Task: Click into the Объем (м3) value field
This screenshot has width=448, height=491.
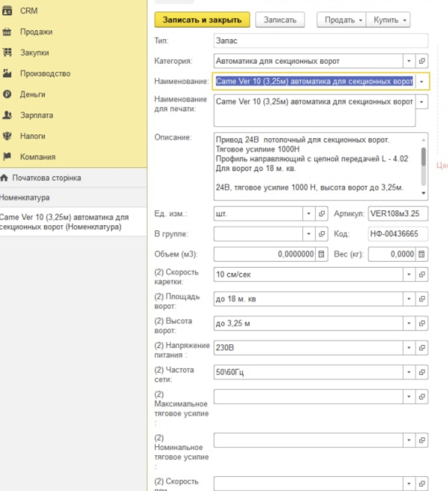Action: pos(265,254)
